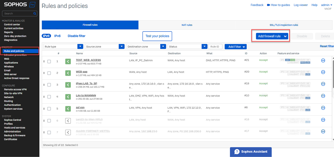
Task: Click Reset filter link
Action: tap(326, 46)
